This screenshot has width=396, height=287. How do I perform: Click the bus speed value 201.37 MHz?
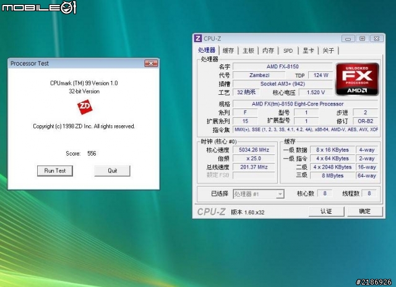click(x=254, y=167)
